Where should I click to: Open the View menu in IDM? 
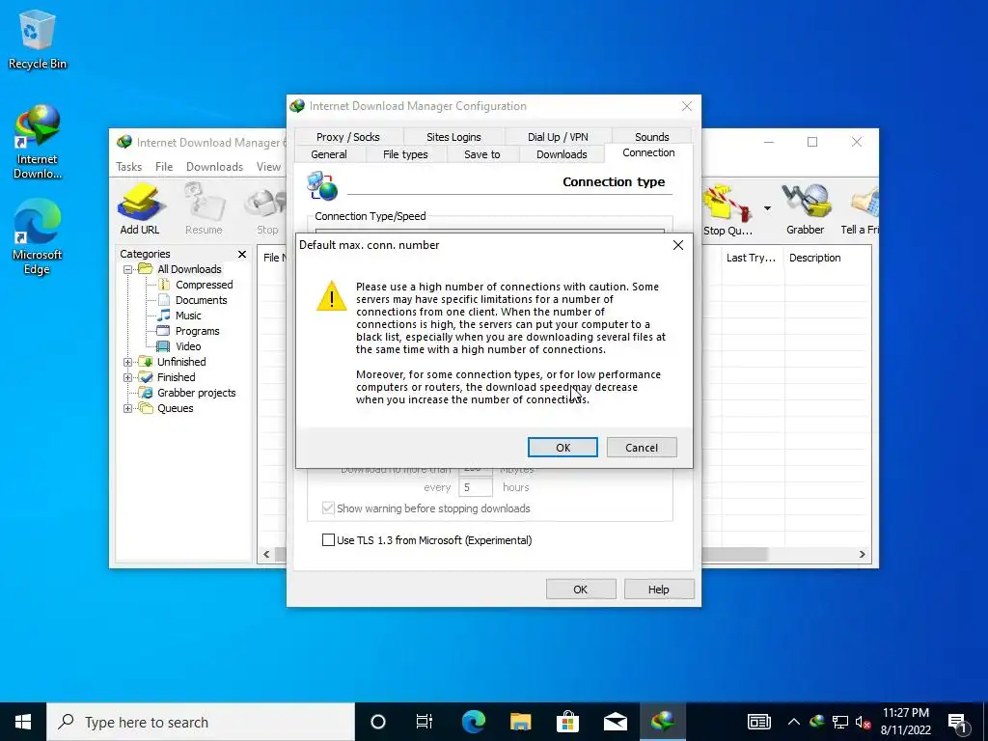coord(268,166)
